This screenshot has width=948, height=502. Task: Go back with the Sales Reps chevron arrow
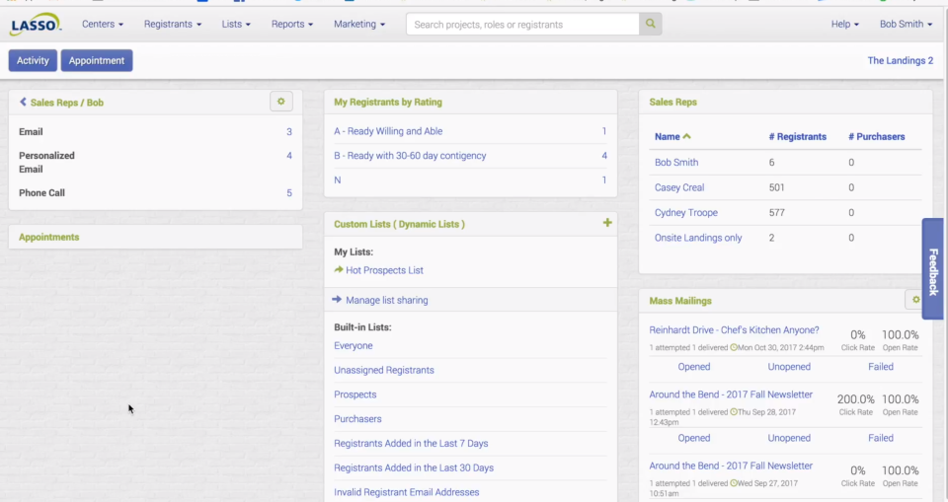pyautogui.click(x=23, y=103)
